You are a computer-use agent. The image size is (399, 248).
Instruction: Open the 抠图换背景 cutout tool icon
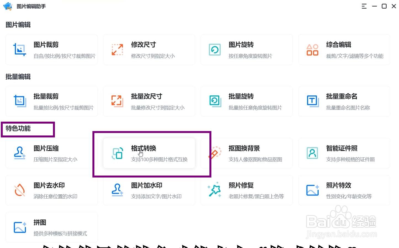(215, 153)
